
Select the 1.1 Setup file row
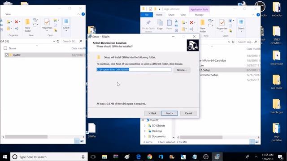230,70
